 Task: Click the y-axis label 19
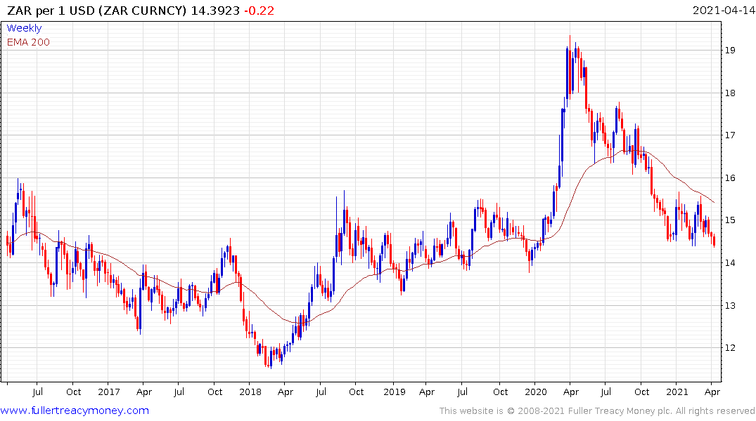(x=729, y=50)
